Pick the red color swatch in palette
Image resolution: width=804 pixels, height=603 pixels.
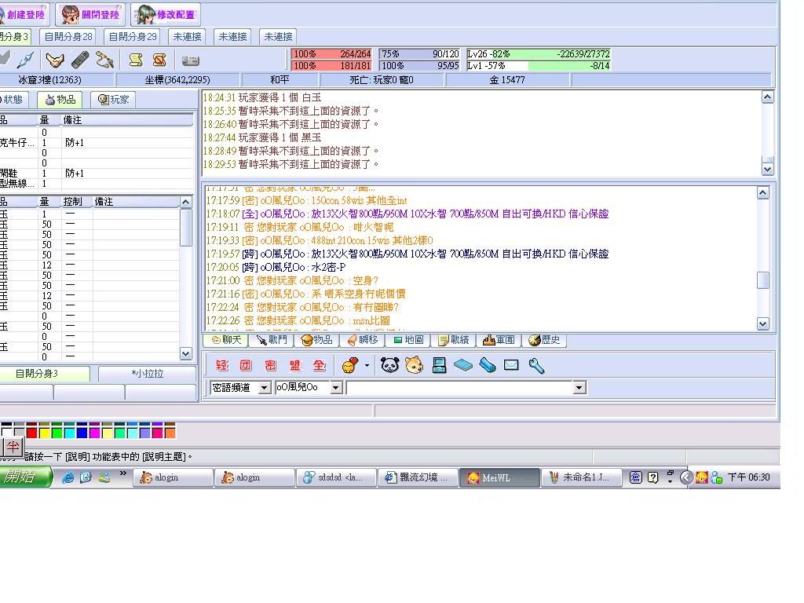(x=31, y=432)
